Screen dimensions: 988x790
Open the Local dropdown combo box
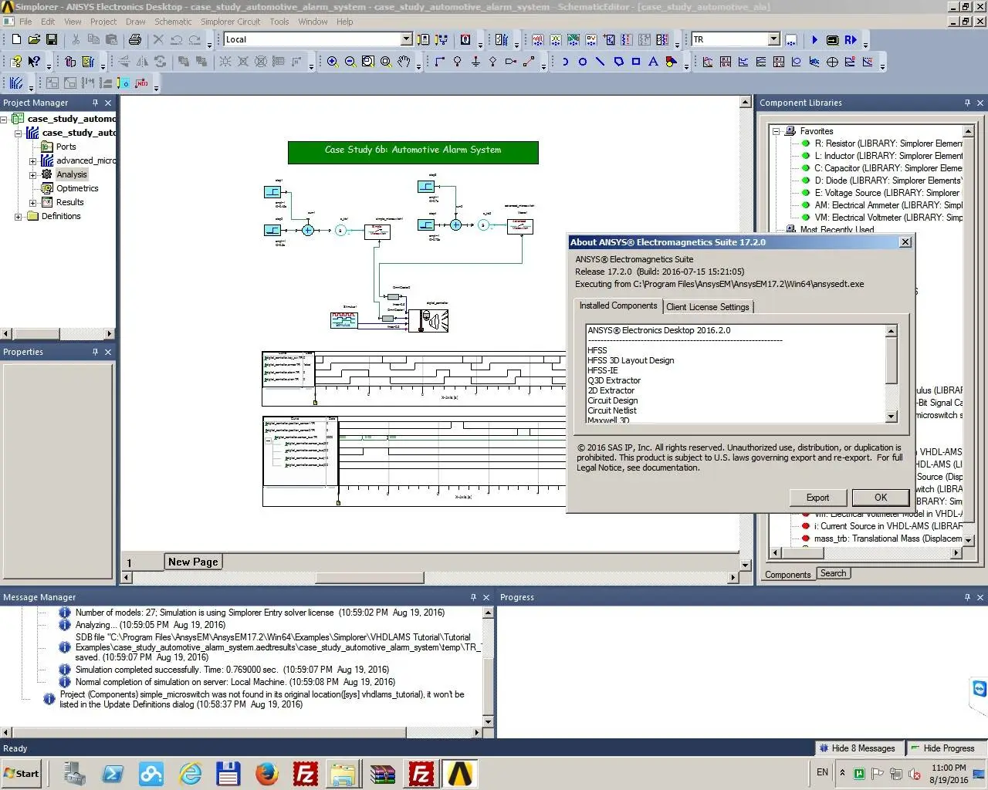(407, 39)
